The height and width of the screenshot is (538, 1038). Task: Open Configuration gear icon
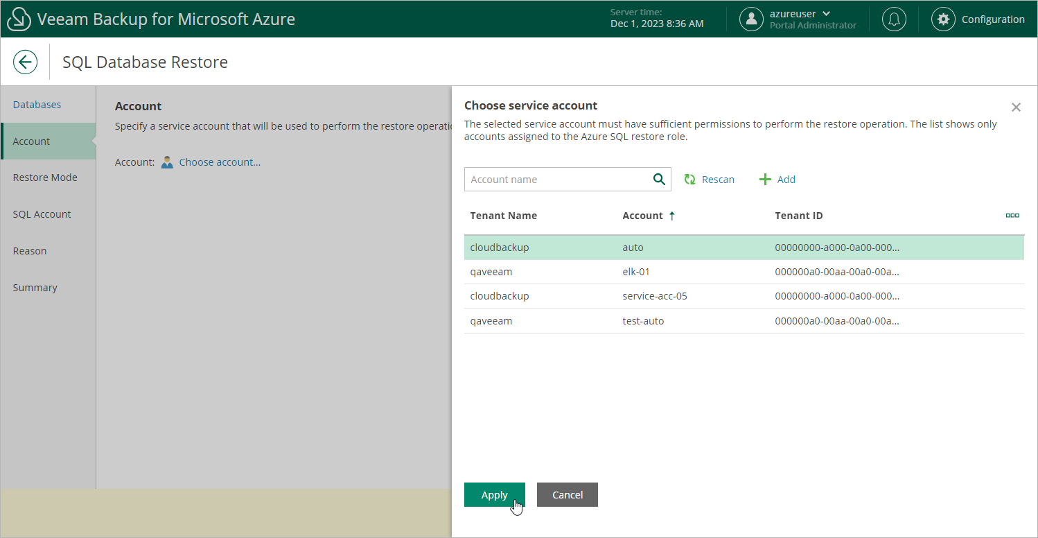pyautogui.click(x=942, y=19)
